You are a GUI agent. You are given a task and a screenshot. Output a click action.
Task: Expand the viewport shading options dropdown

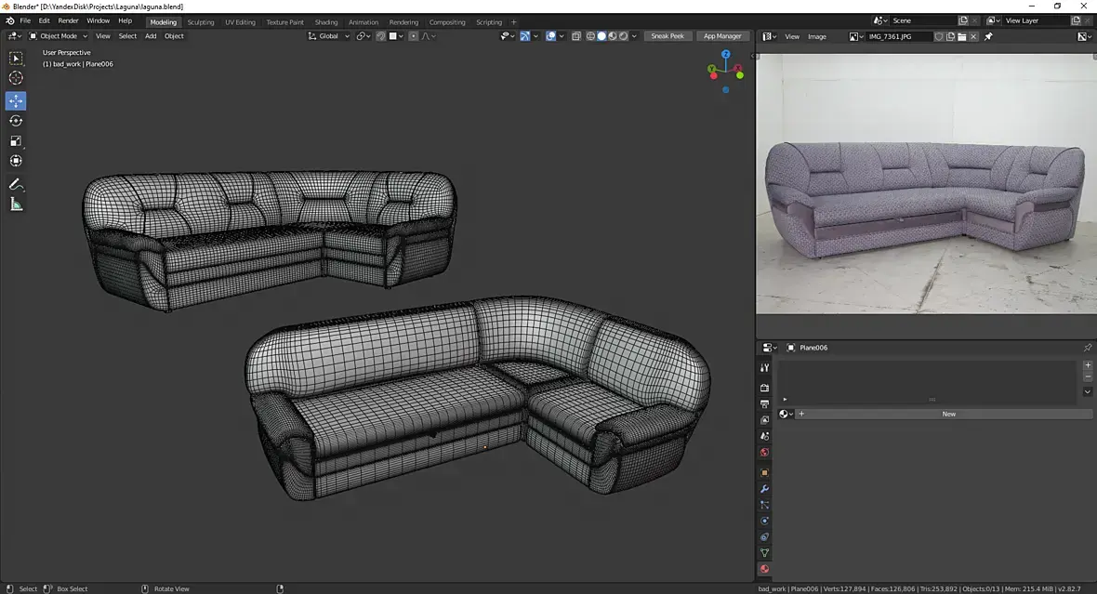click(x=635, y=36)
